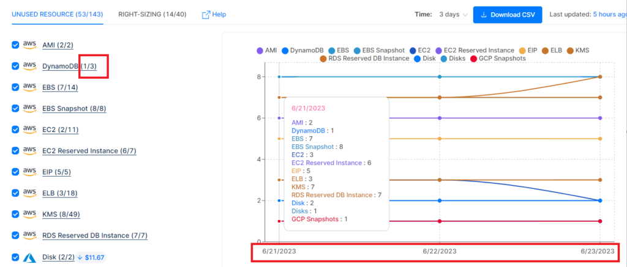
Task: Uncheck the AMI (2/2) checkbox
Action: click(x=15, y=45)
